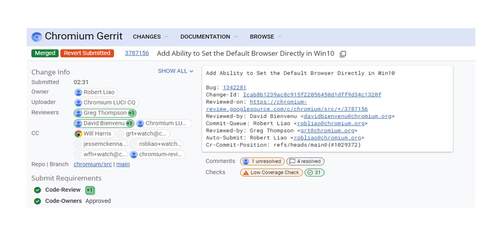Click the +1 label next to Code-Review
This screenshot has width=502, height=245.
pos(90,190)
